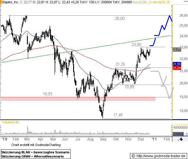Click the orange square next to Staples, Inc.
The width and height of the screenshot is (188, 159).
tap(1, 2)
